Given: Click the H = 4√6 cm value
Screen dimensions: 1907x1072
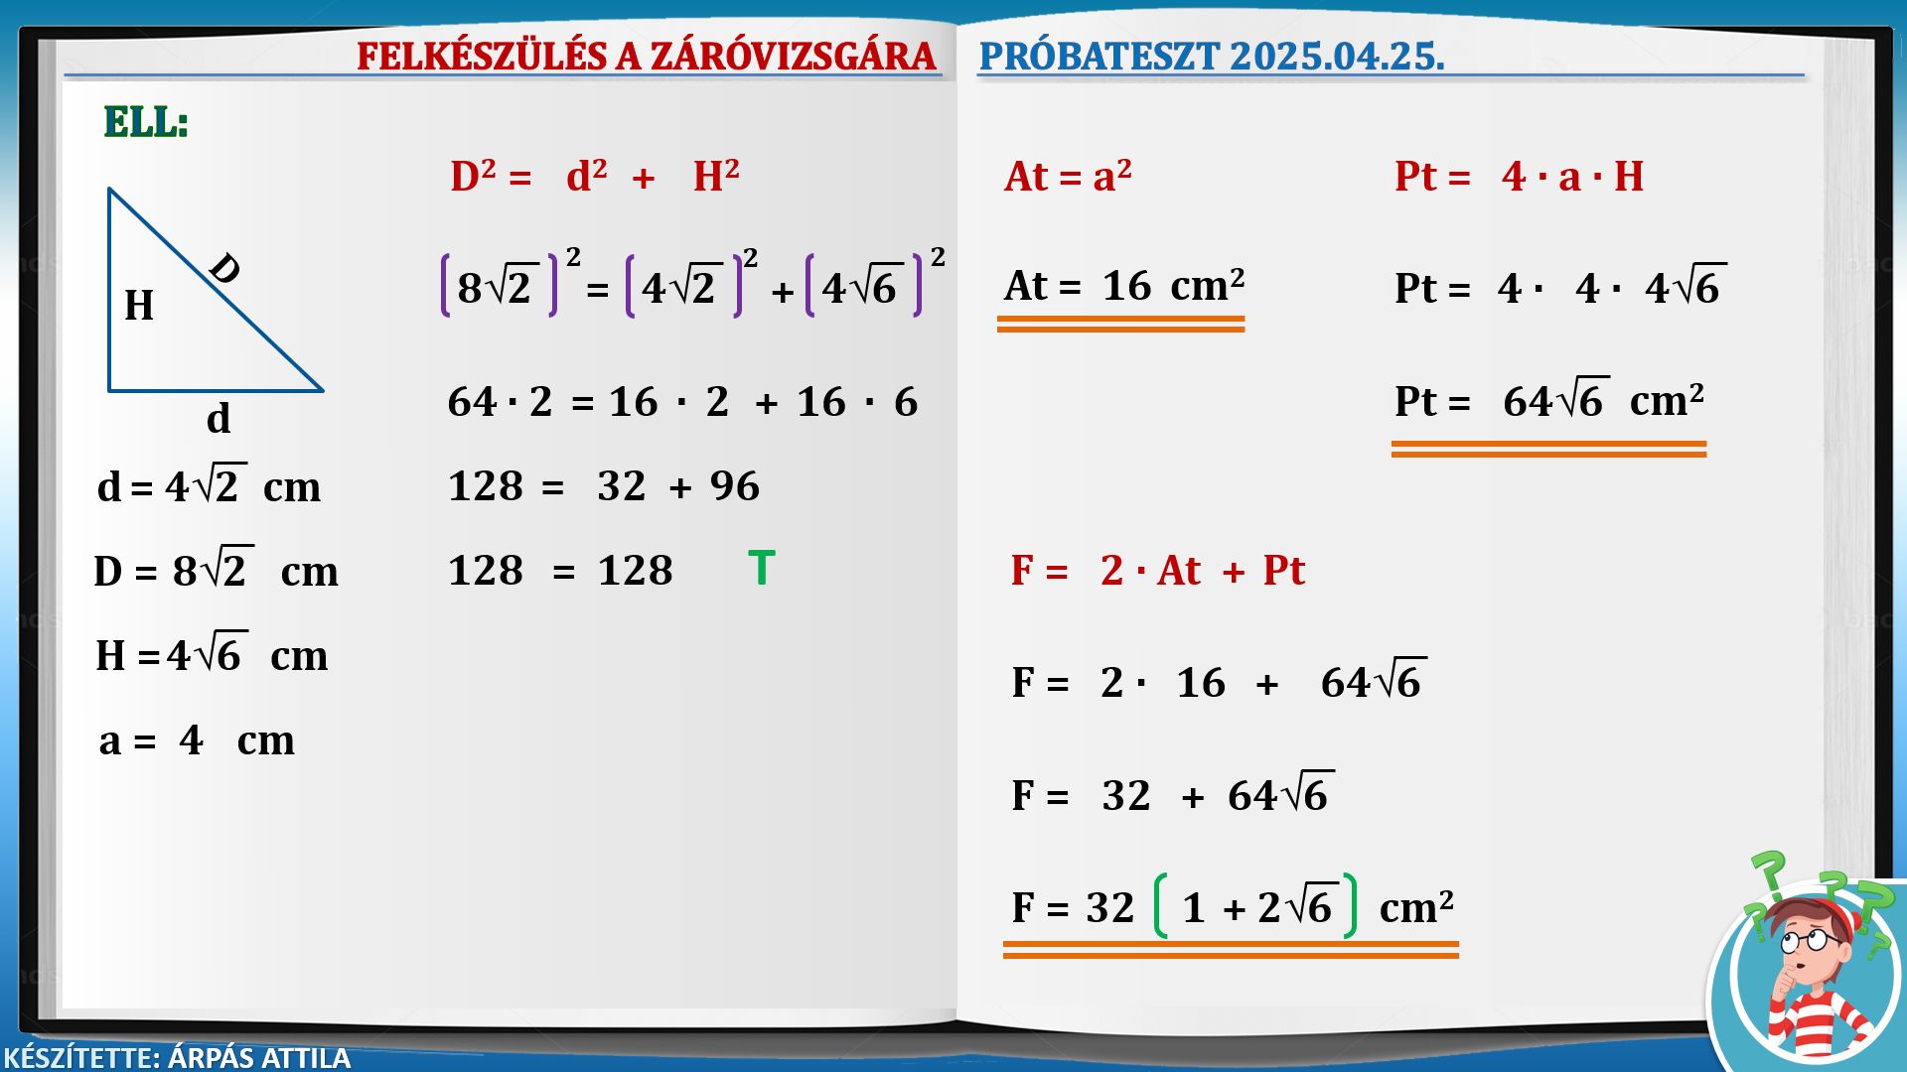Looking at the screenshot, I should coord(212,656).
